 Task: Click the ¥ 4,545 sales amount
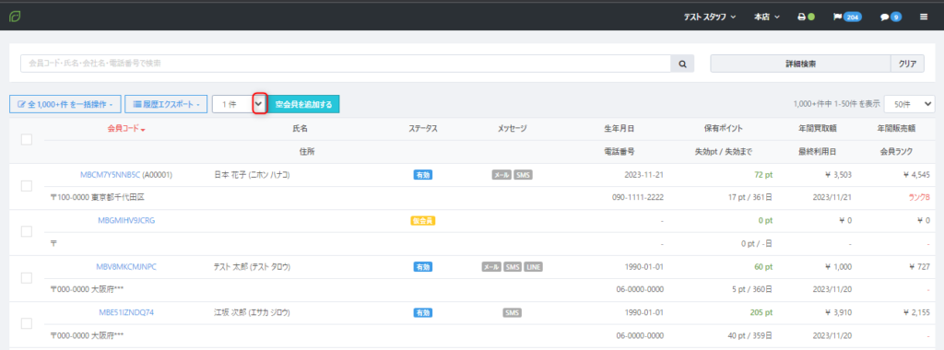click(917, 175)
